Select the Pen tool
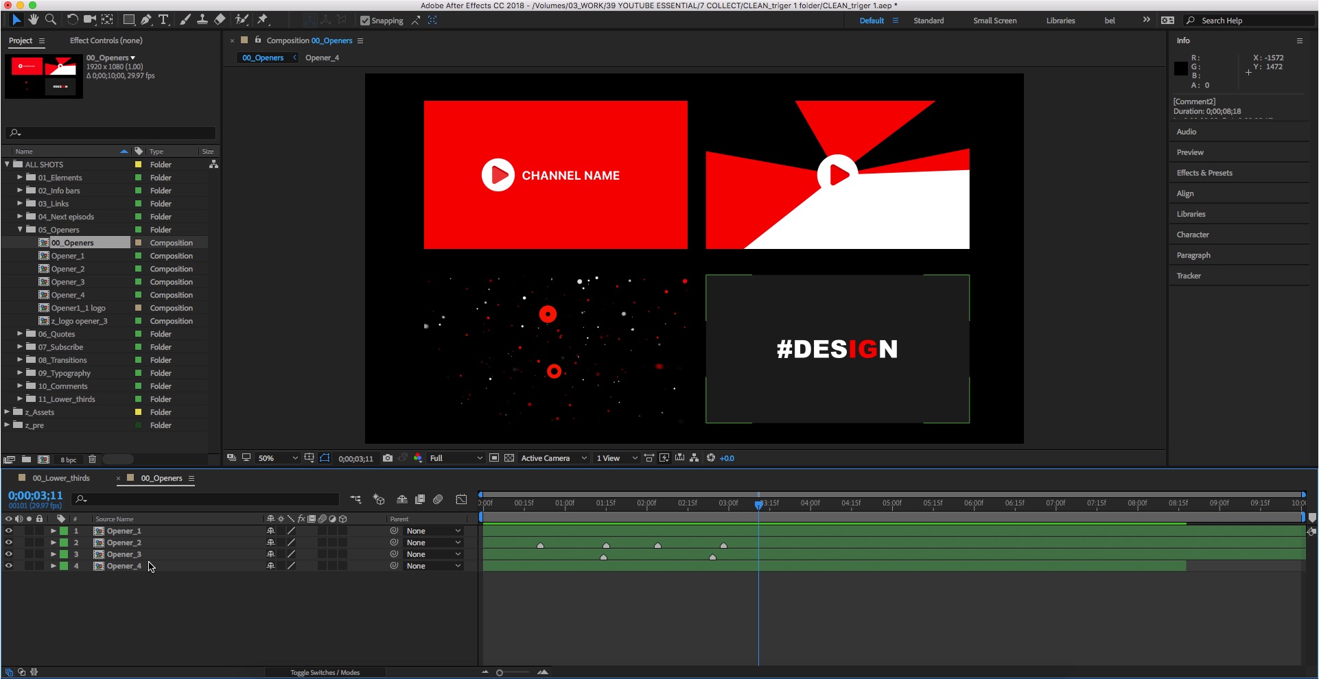This screenshot has width=1319, height=679. point(145,20)
